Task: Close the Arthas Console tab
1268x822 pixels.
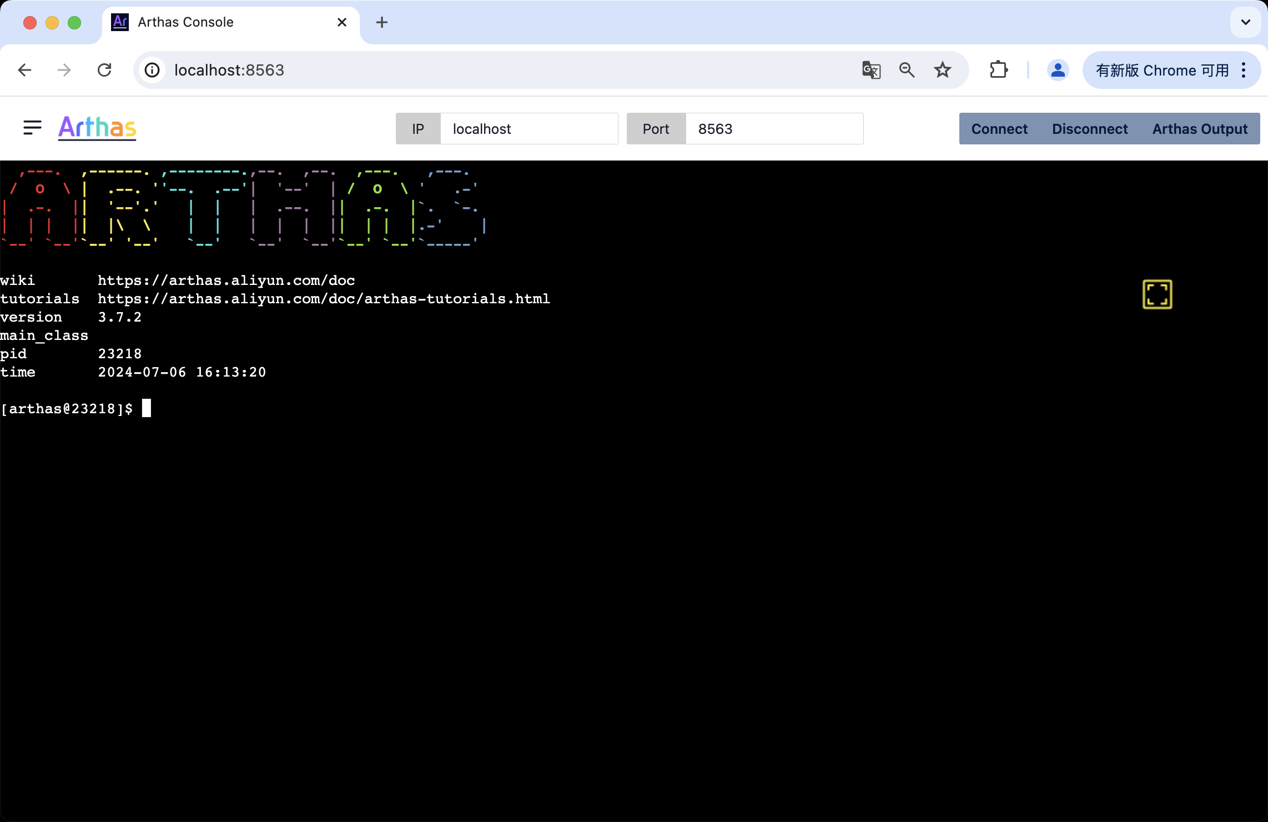Action: coord(342,22)
